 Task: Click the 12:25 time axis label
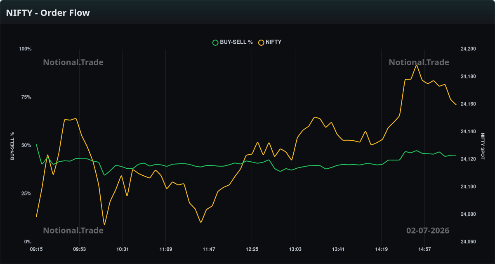[x=252, y=249]
